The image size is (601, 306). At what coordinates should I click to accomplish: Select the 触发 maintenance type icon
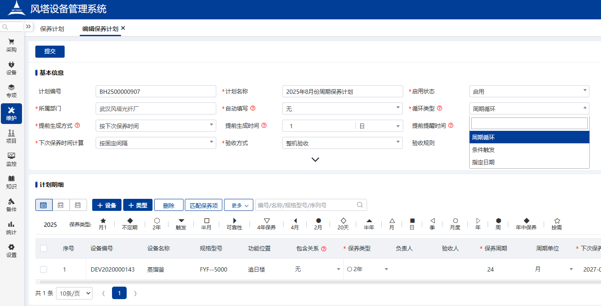click(181, 220)
